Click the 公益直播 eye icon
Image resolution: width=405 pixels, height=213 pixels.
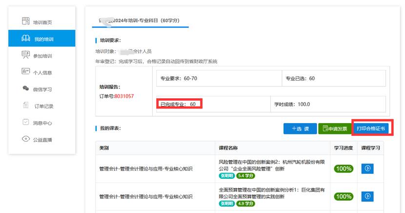click(26, 139)
